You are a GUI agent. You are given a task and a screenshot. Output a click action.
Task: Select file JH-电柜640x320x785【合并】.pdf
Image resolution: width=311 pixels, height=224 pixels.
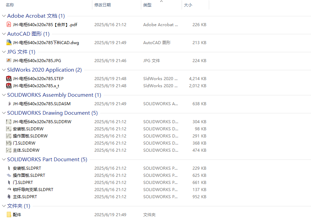tap(45, 24)
